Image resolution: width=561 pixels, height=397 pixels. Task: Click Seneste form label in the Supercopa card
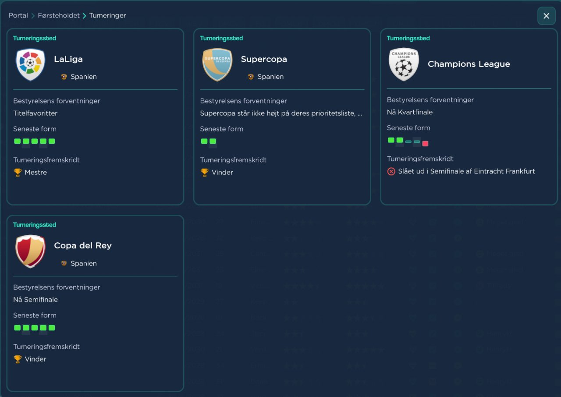(222, 129)
